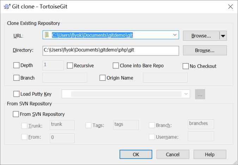Click the tags text field

click(126, 125)
